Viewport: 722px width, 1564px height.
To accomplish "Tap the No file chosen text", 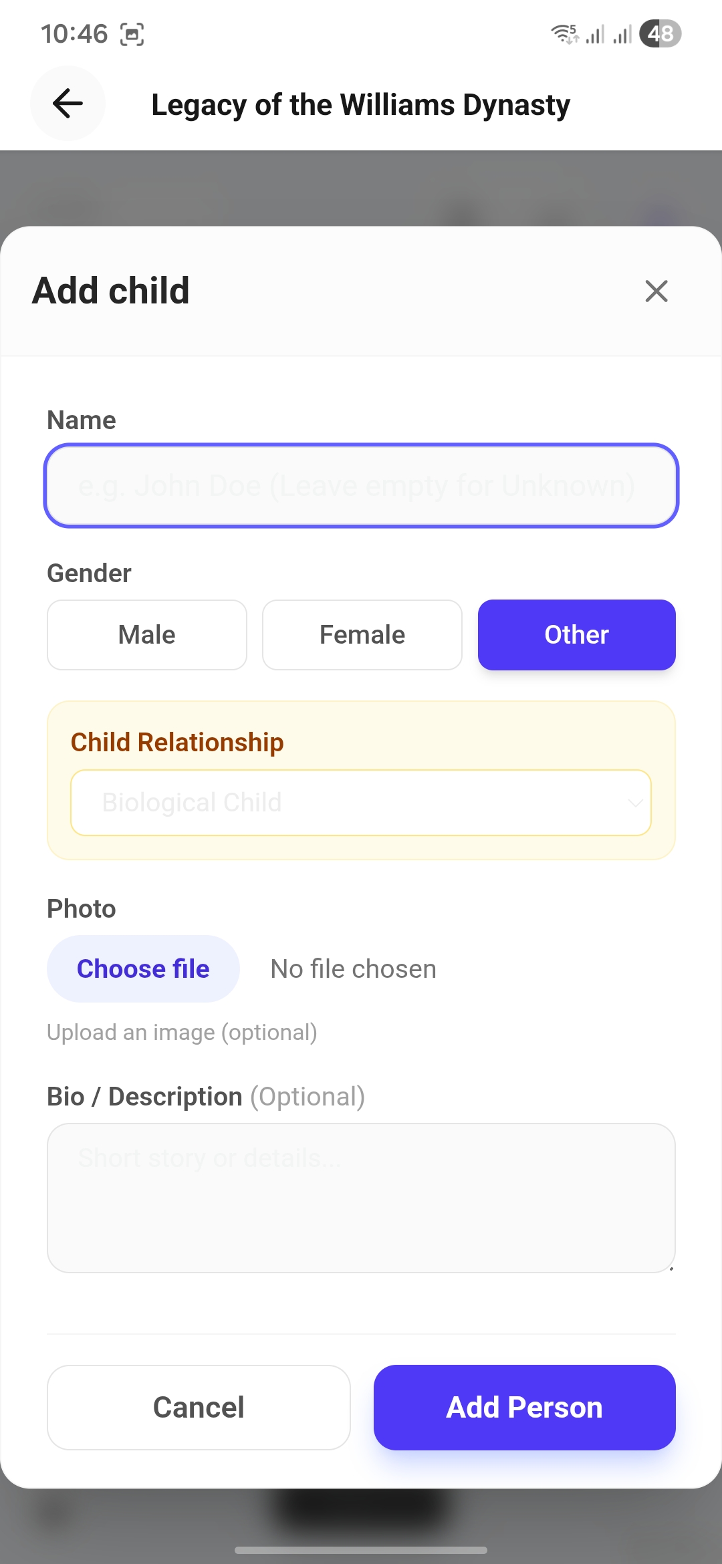I will pyautogui.click(x=353, y=968).
